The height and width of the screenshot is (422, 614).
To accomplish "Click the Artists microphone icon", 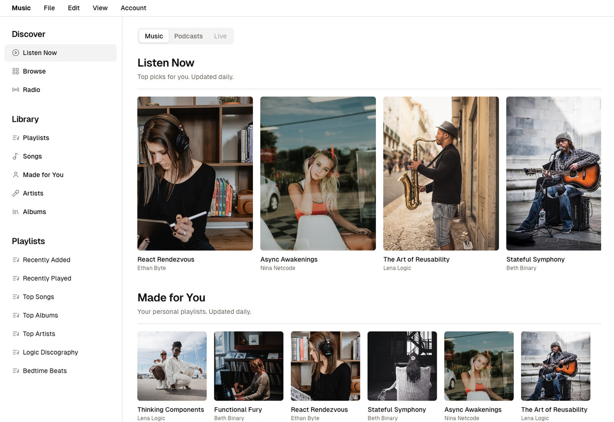I will (x=16, y=194).
